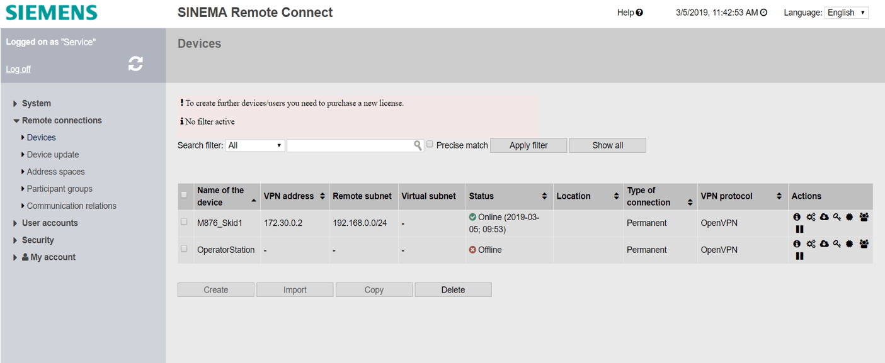885x363 pixels.
Task: Toggle the select-all devices checkbox
Action: tap(184, 195)
